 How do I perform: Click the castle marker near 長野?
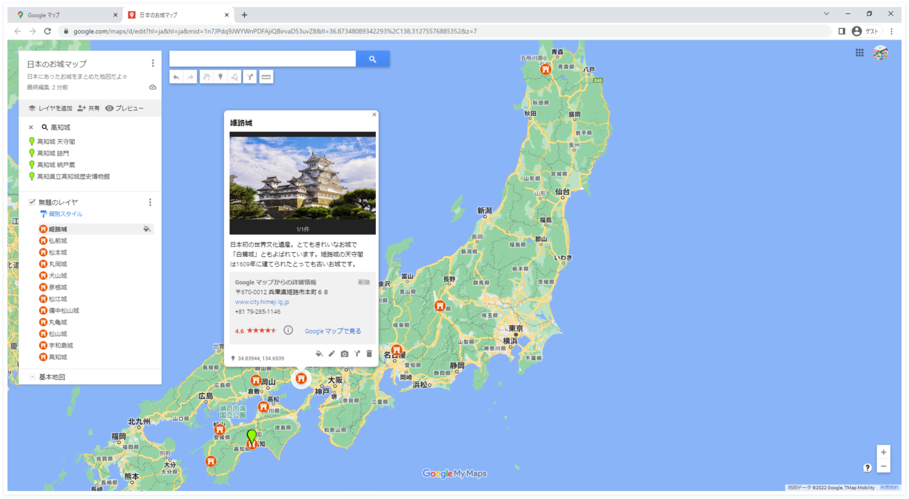click(440, 306)
